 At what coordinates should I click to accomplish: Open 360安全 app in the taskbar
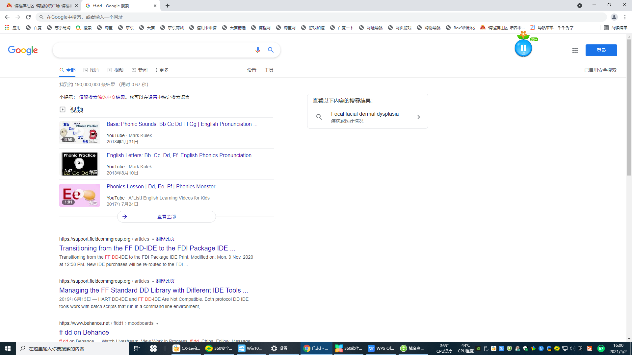(219, 348)
